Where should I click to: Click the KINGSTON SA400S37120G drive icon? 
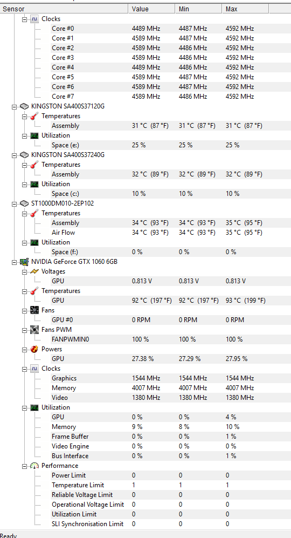24,106
